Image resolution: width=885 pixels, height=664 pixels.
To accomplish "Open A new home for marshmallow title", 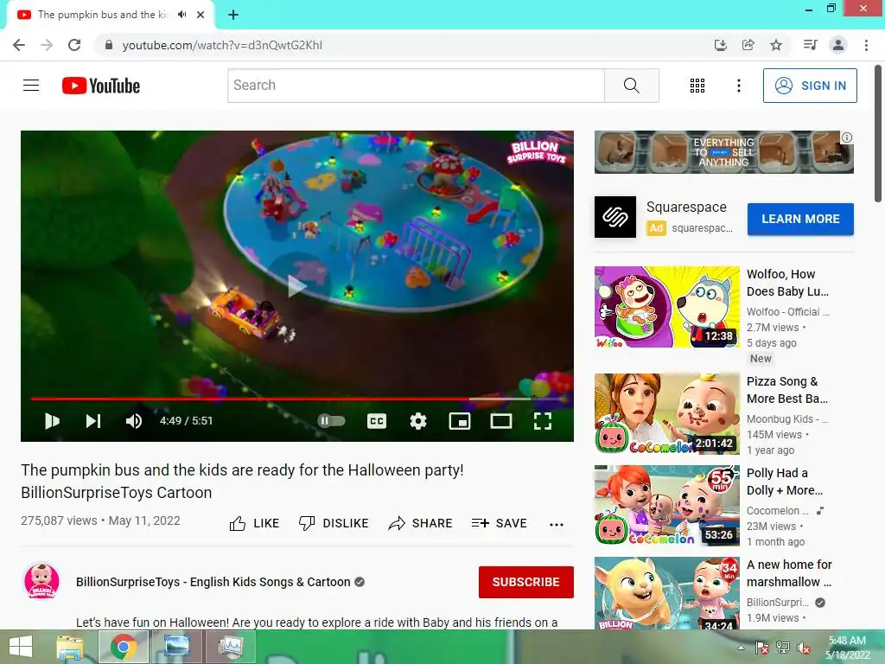I will [x=789, y=573].
